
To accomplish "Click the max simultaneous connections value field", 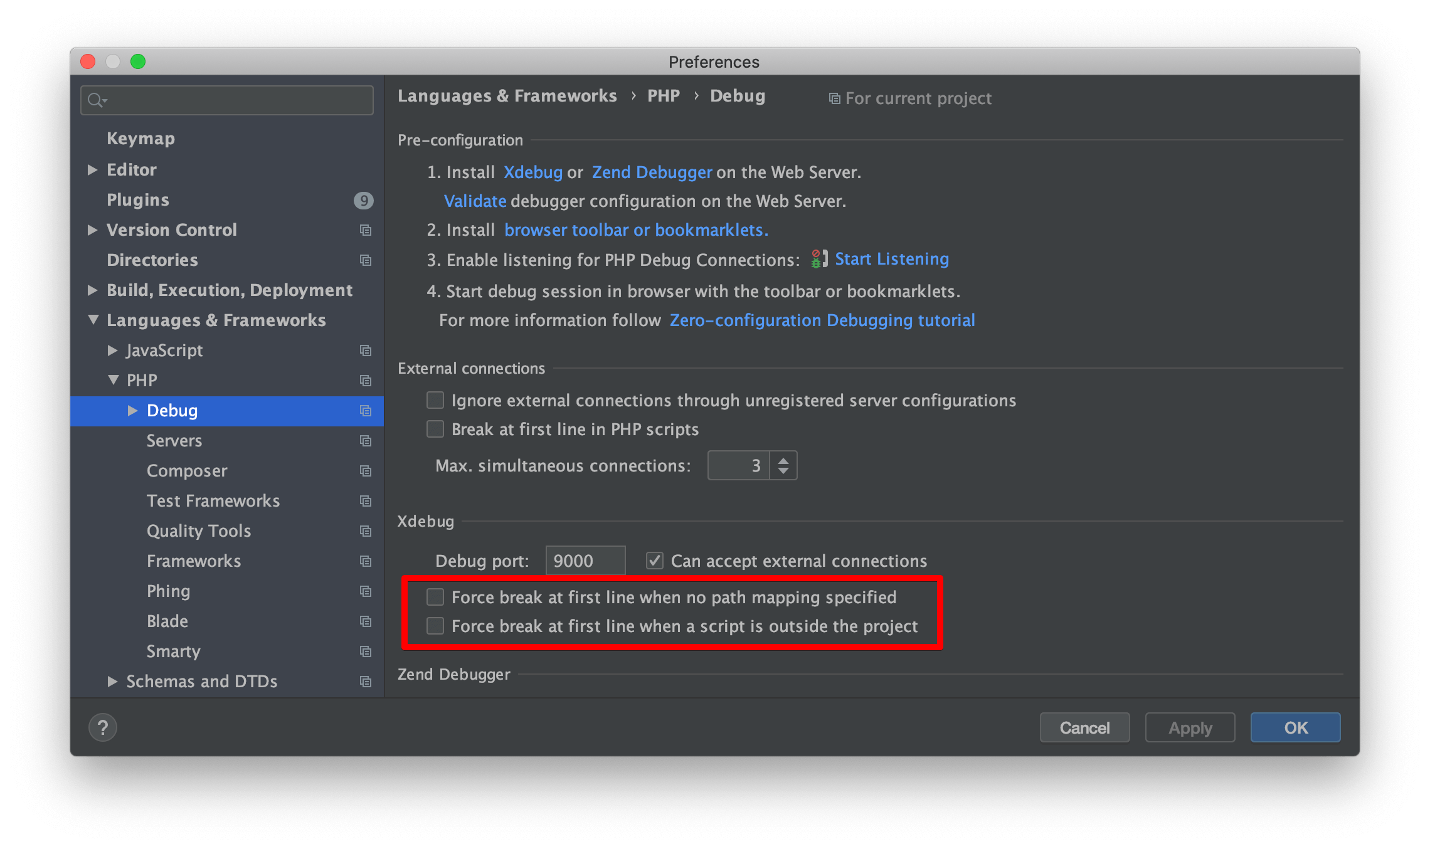I will [x=738, y=465].
